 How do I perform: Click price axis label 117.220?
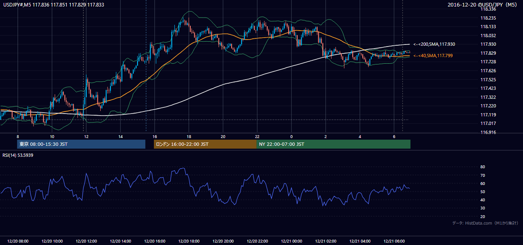488,106
